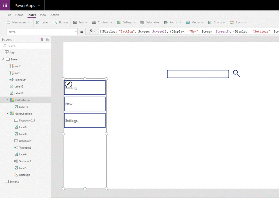Click the search text input on canvas

tap(198, 74)
